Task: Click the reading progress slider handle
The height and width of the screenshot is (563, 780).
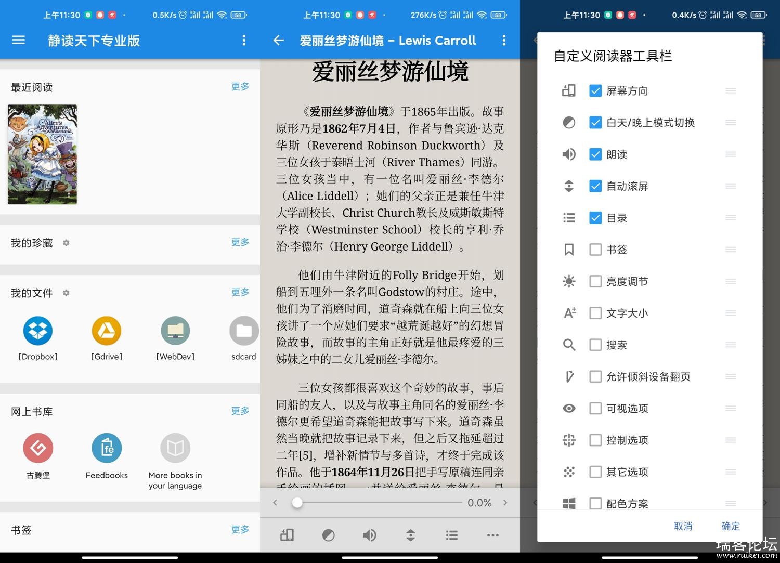Action: tap(297, 503)
